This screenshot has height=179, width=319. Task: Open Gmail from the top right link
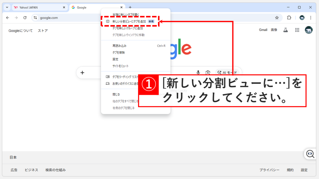tap(263, 30)
